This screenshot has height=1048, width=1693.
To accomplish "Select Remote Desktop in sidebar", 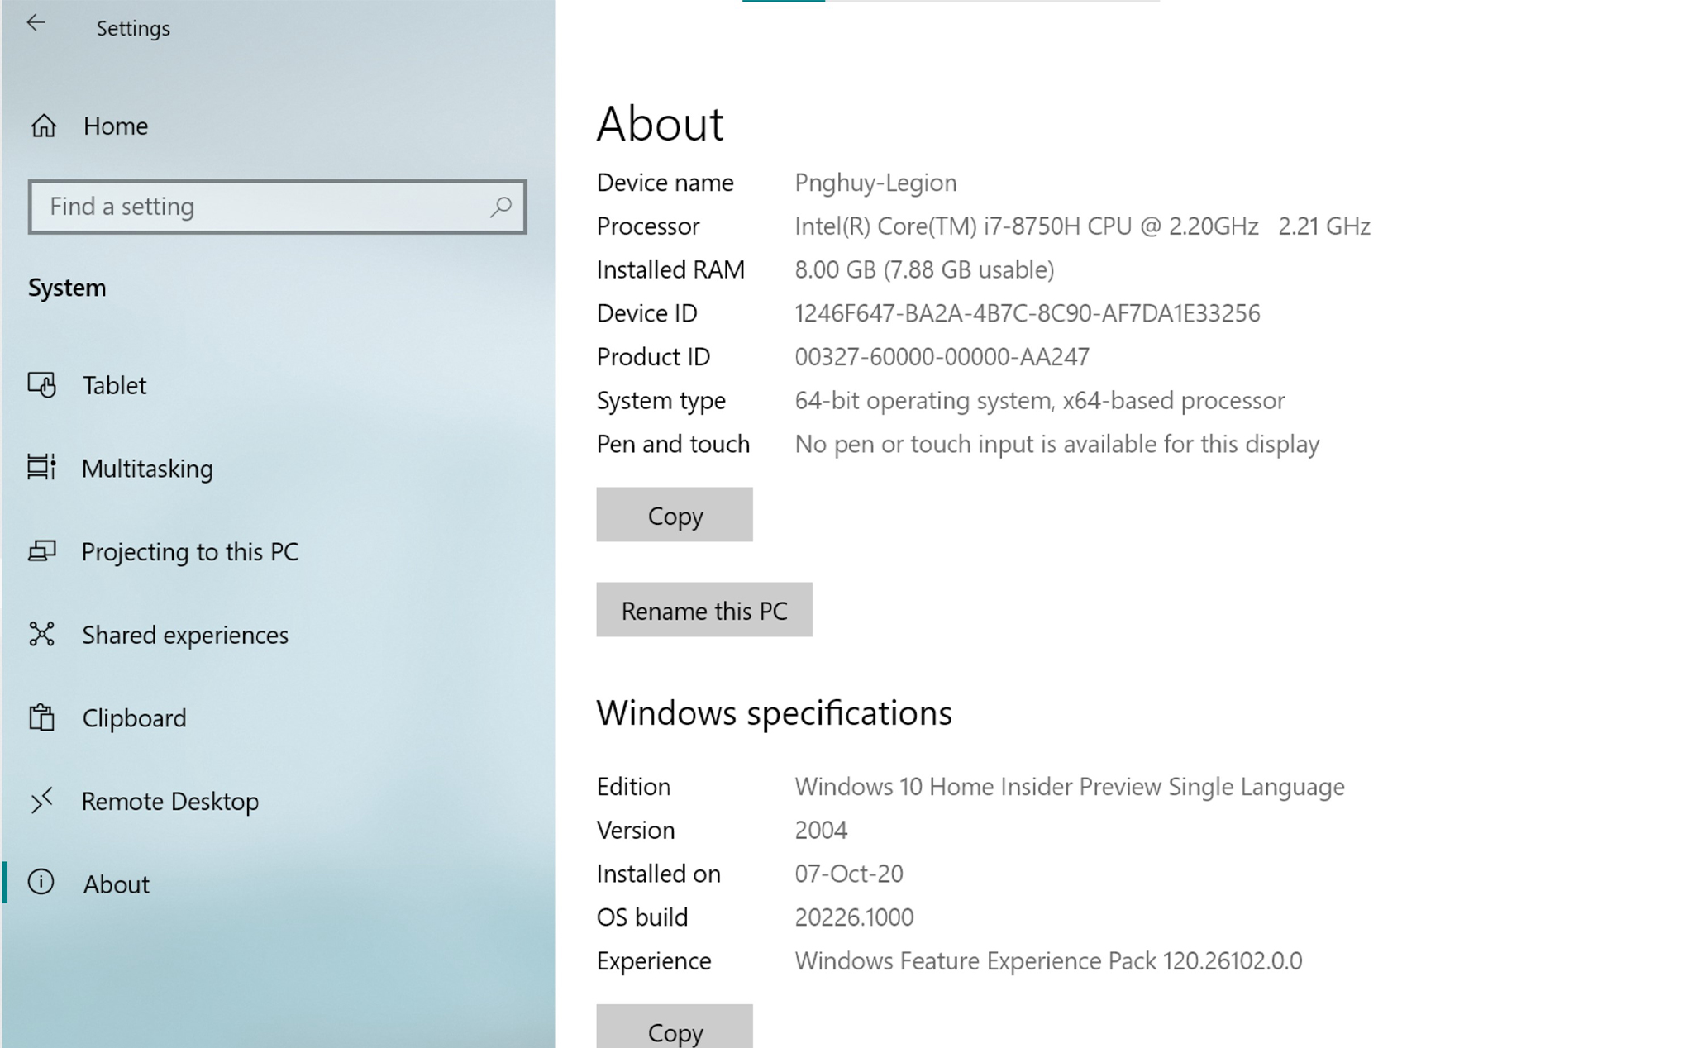I will 169,801.
